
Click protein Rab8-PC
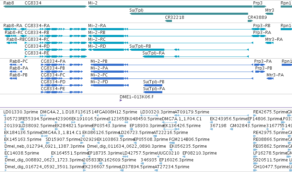[16, 65]
